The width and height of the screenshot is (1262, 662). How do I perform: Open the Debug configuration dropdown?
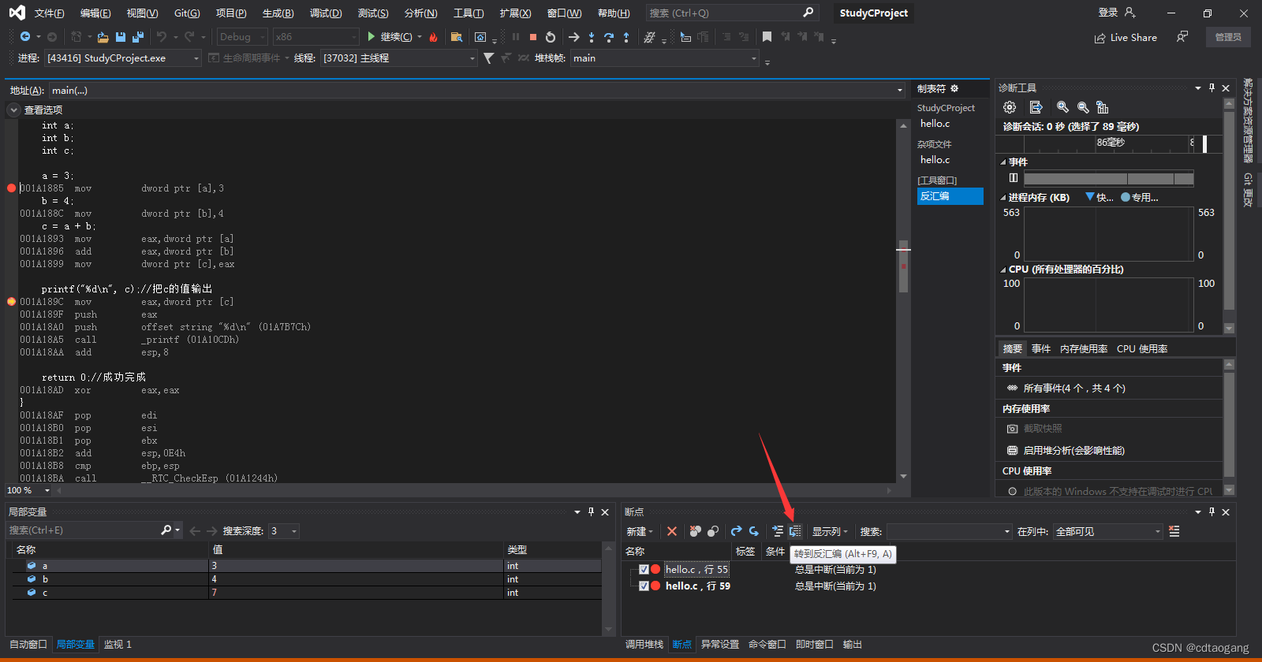point(242,37)
